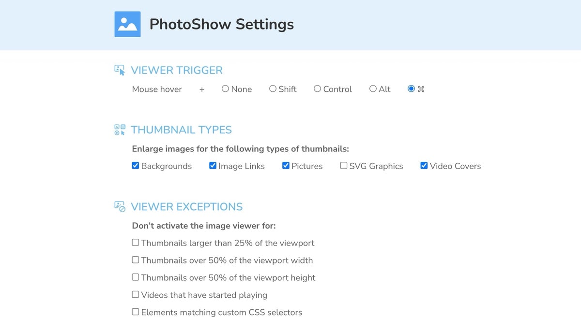Toggle the Pictures checkbox off

click(x=286, y=166)
